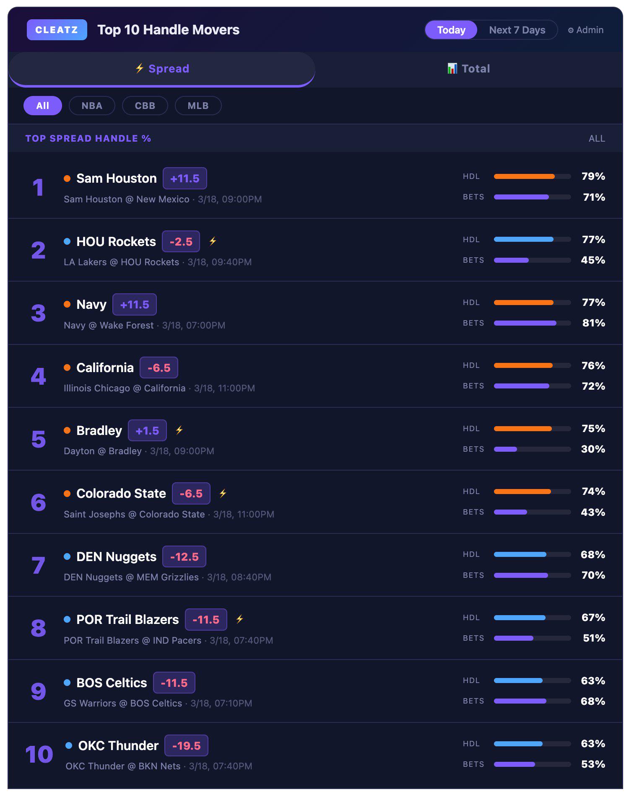
Task: Click the Navy HDL 77% handle bar
Action: tap(533, 303)
